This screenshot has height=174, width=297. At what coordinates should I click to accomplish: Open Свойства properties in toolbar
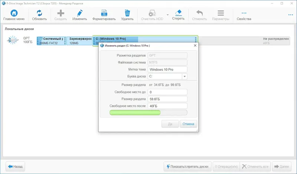(244, 15)
